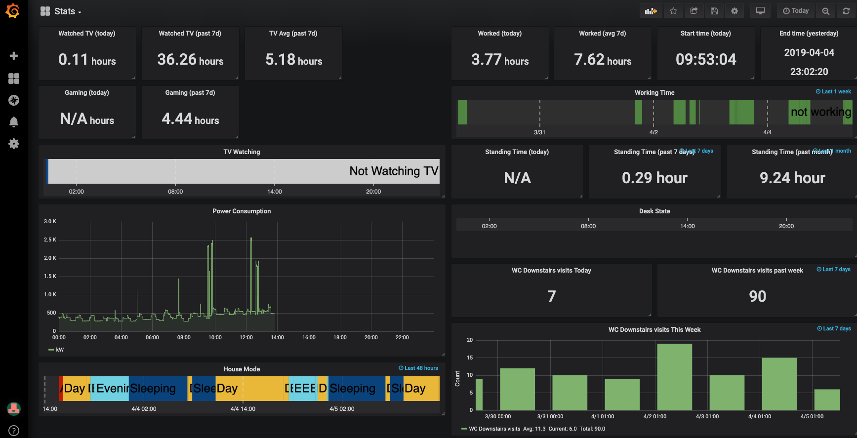Open the Watched TV (today) panel title menu
Viewport: 857px width, 438px height.
point(87,34)
